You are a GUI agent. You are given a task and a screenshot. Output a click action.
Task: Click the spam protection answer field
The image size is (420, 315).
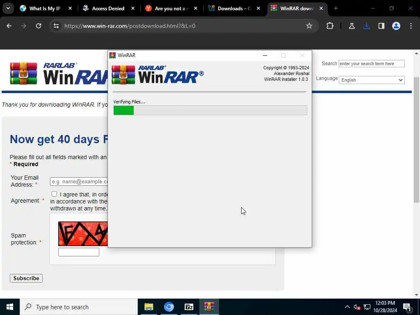79,252
